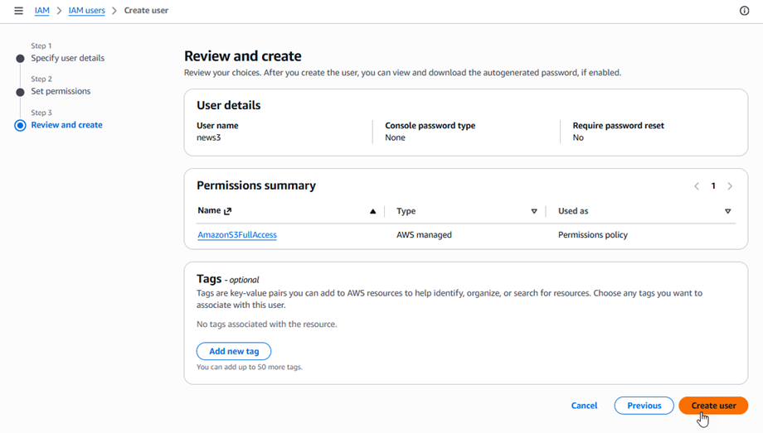Click the 'Used as' column header
Image resolution: width=763 pixels, height=433 pixels.
tap(573, 211)
